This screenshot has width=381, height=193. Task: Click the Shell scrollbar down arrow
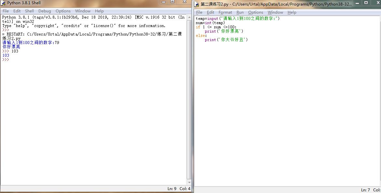[189, 183]
